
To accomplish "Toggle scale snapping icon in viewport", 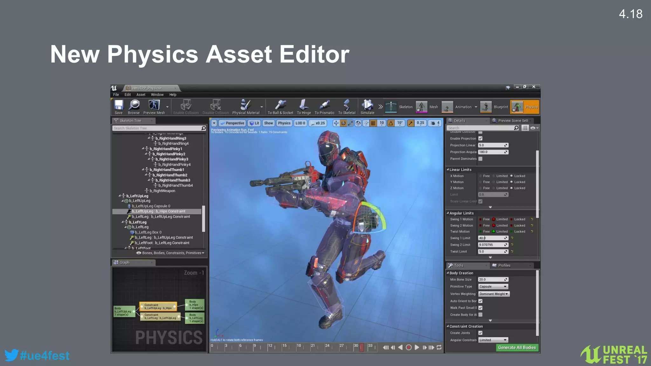I will [x=411, y=123].
